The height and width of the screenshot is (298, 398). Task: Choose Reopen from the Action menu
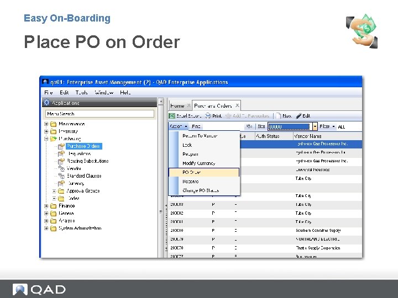tap(205, 154)
